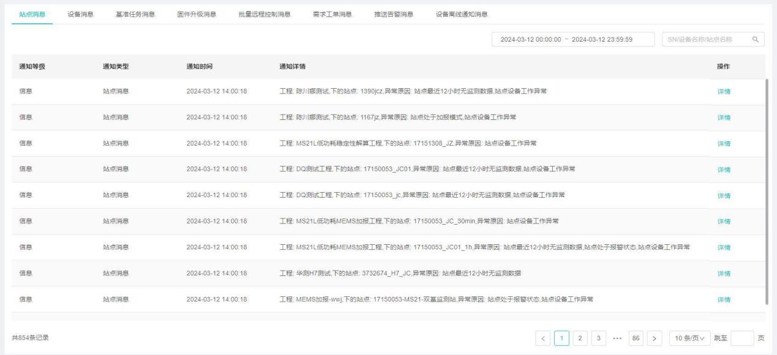
Task: Open 详情 for station 17150053_JC_30min
Action: [x=724, y=222]
